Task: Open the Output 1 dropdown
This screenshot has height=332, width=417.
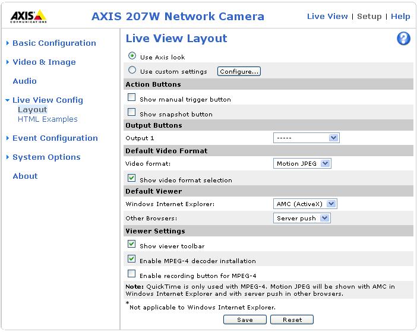Action: 307,138
